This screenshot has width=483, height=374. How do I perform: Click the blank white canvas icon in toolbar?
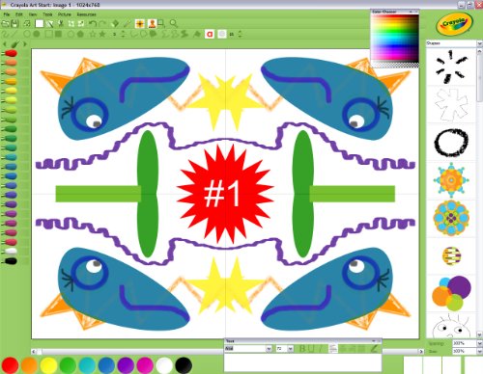40,23
